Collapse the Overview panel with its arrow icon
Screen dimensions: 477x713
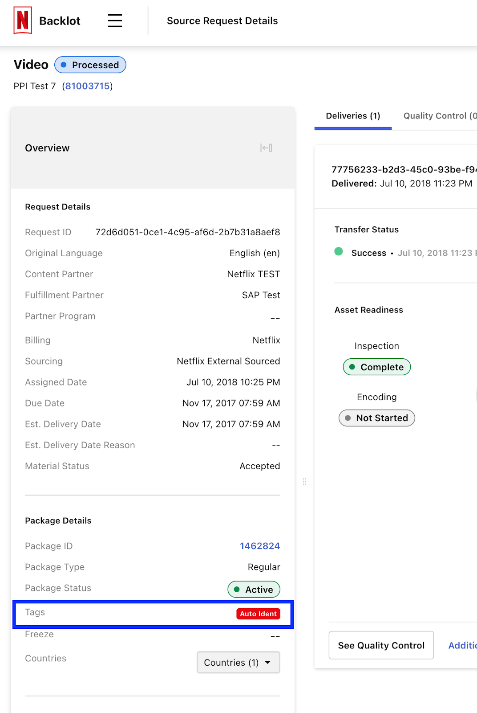[266, 148]
